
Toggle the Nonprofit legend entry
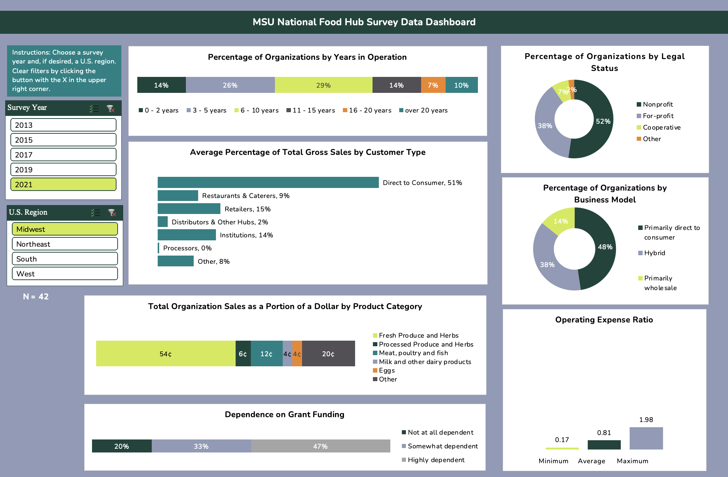pyautogui.click(x=659, y=104)
